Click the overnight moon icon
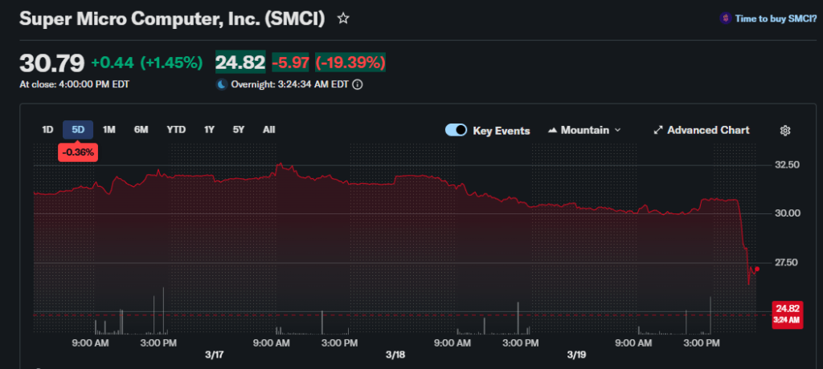 pyautogui.click(x=221, y=83)
